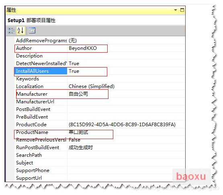Select the RemovePreviousVersions property name
The width and height of the screenshot is (223, 195).
click(x=41, y=140)
